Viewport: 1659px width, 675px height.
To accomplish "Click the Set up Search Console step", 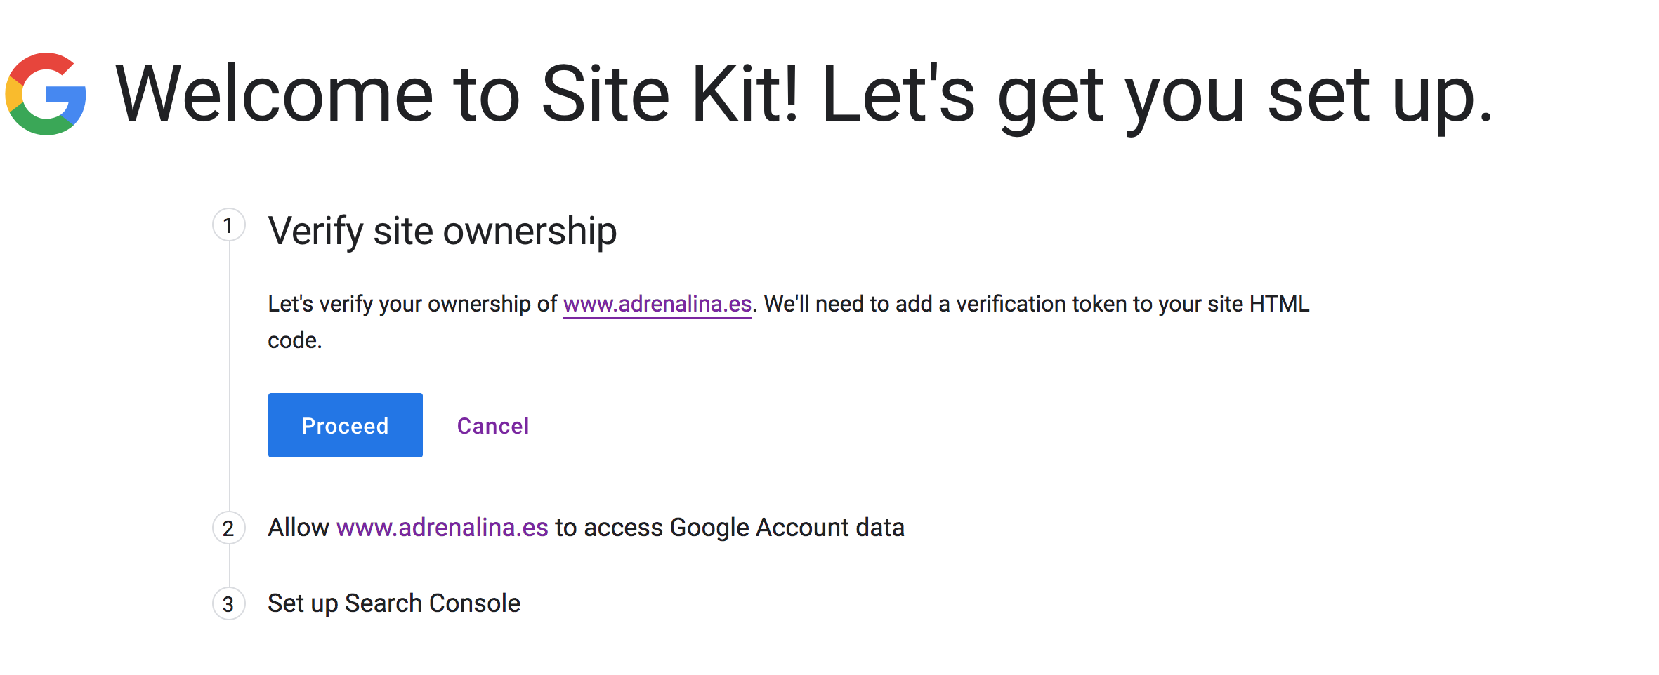I will coord(394,603).
